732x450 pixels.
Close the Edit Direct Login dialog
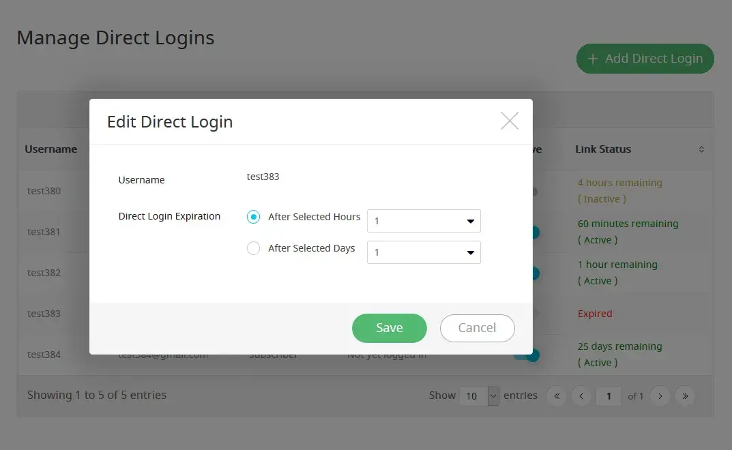[510, 121]
